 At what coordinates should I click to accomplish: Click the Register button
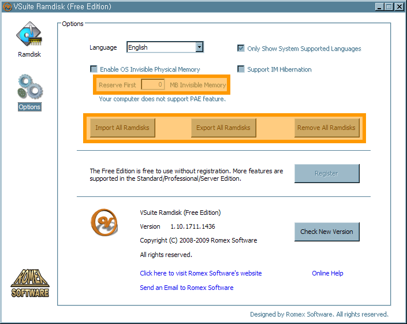[327, 173]
